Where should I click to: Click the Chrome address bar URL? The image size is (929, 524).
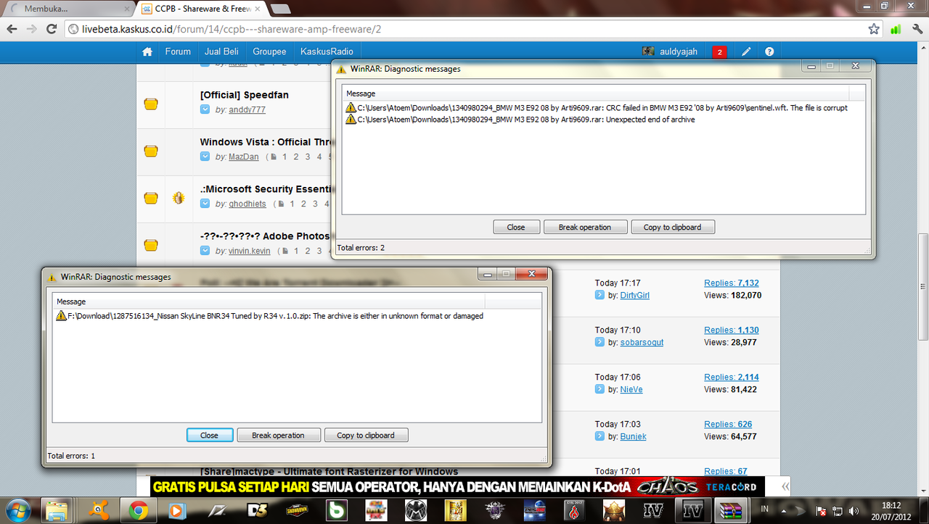tap(464, 30)
